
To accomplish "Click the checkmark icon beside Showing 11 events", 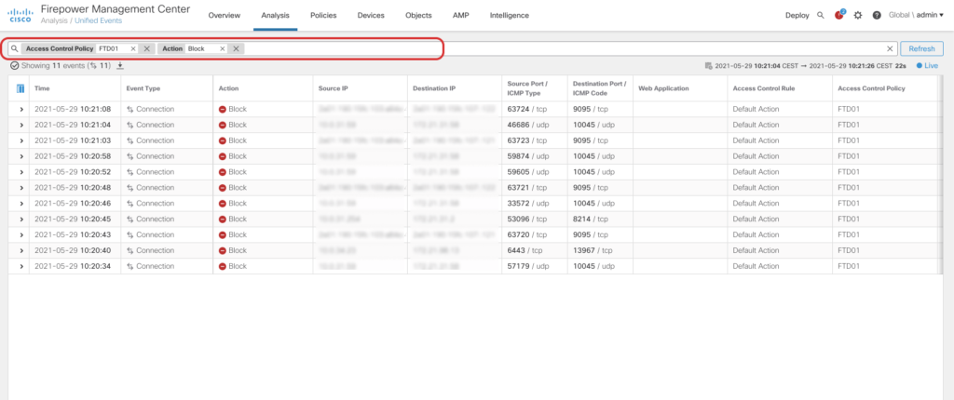I will pos(15,65).
